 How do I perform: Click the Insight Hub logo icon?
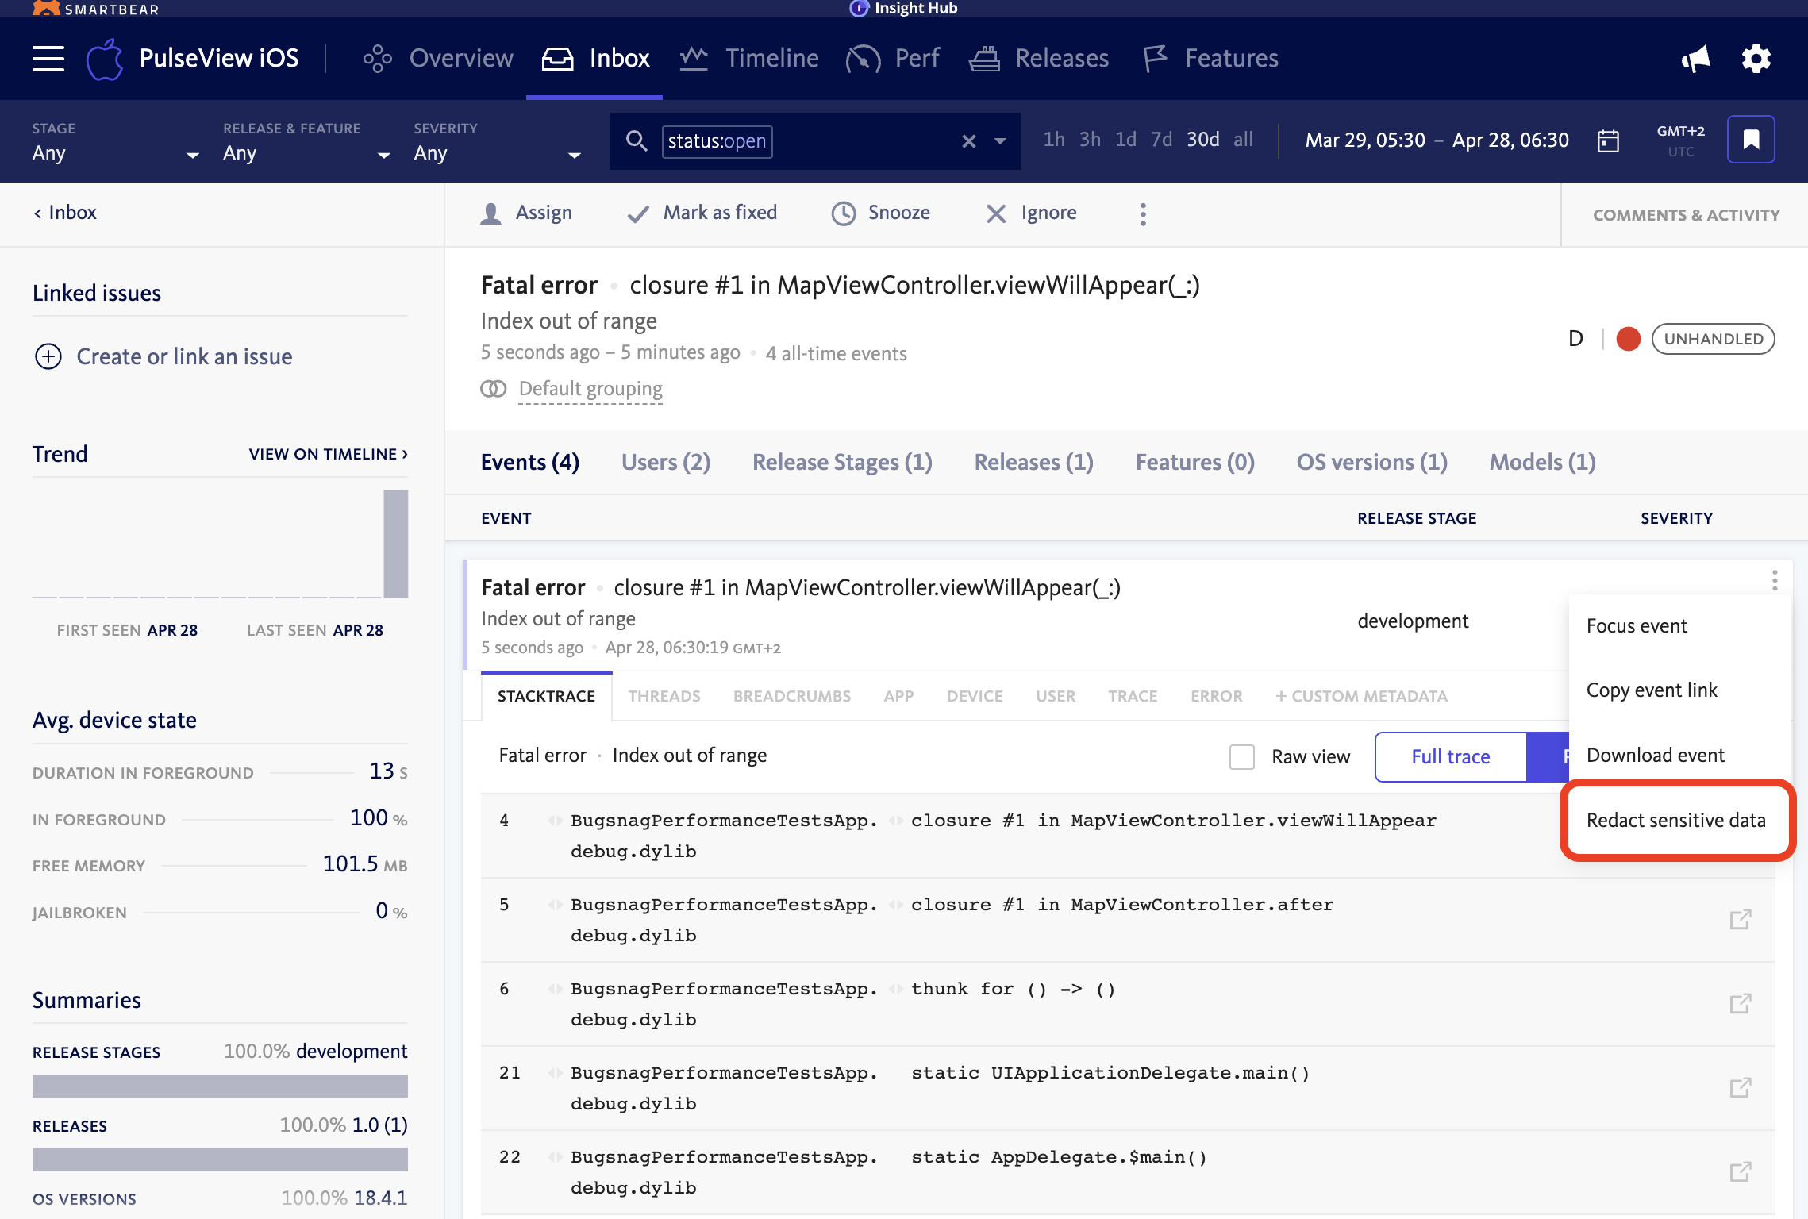click(x=859, y=8)
